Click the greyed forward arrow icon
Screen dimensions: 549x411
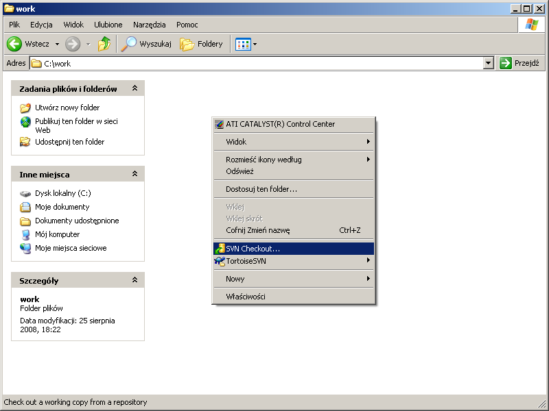click(73, 44)
